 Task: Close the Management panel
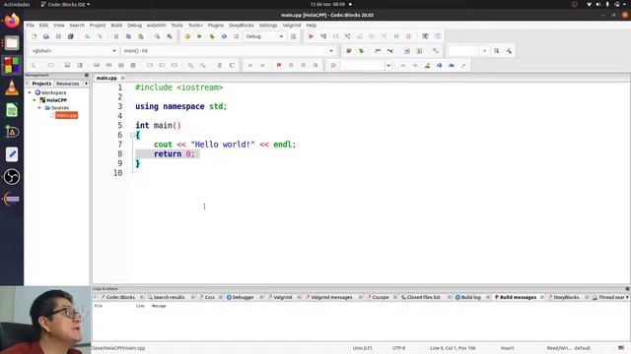pyautogui.click(x=87, y=75)
